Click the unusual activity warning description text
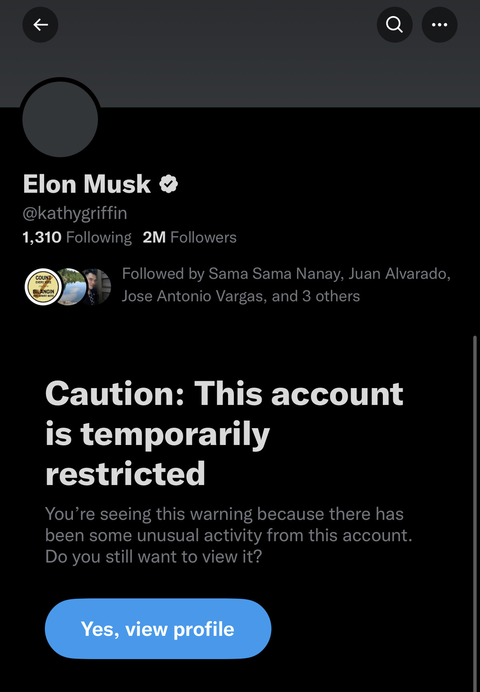The image size is (480, 692). pos(228,535)
